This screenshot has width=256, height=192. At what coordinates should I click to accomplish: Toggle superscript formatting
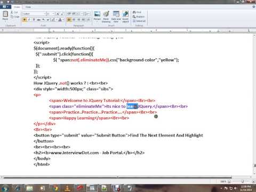(48, 20)
